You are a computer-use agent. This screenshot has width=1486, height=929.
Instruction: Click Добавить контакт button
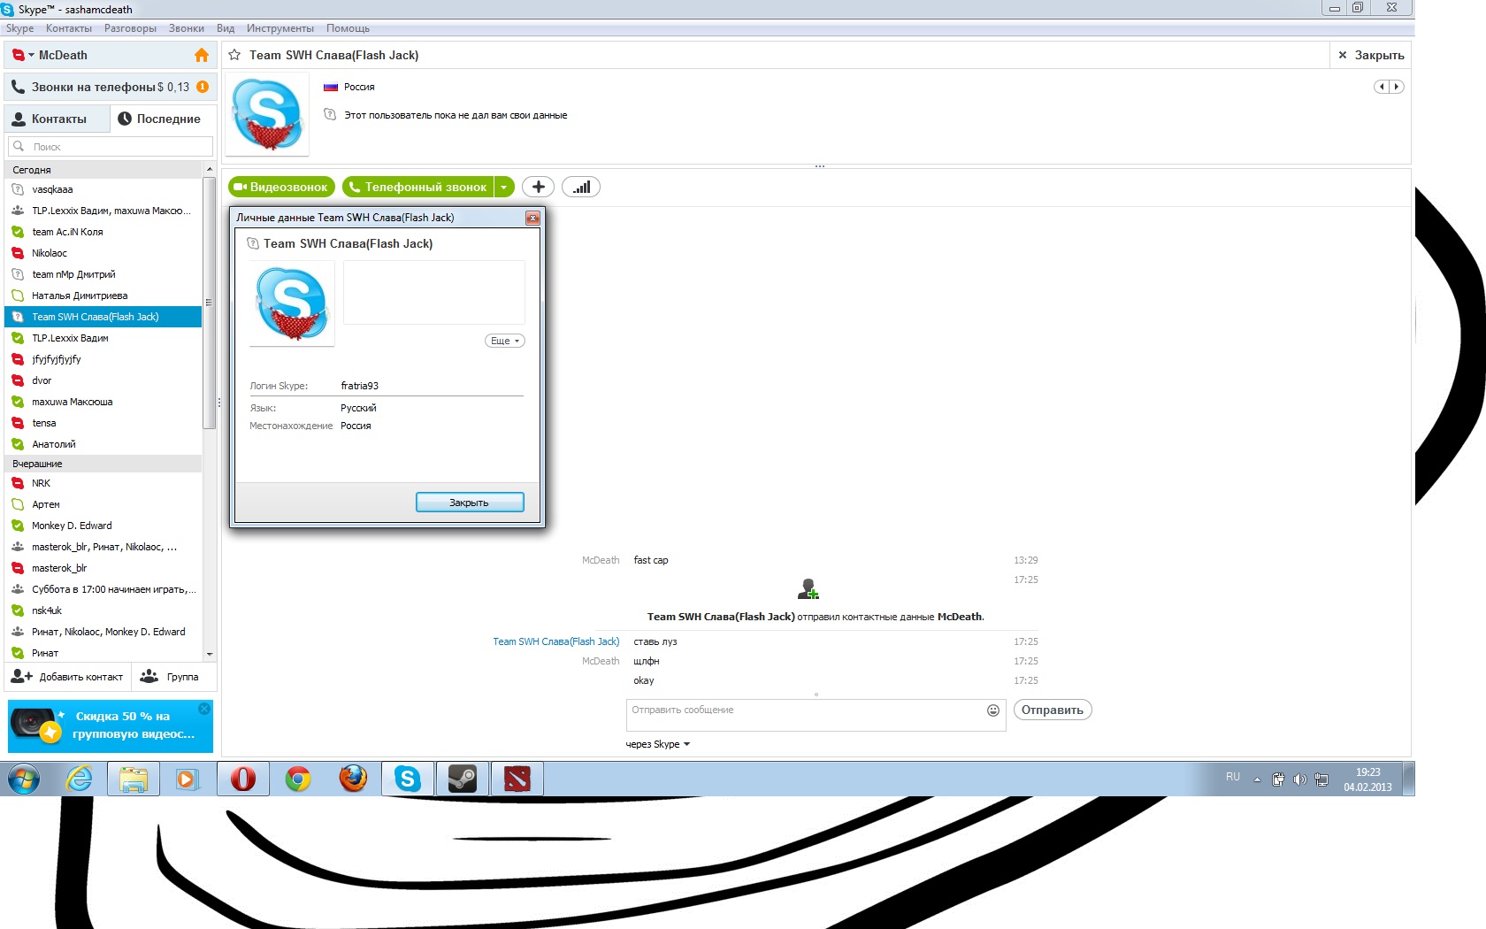[68, 677]
